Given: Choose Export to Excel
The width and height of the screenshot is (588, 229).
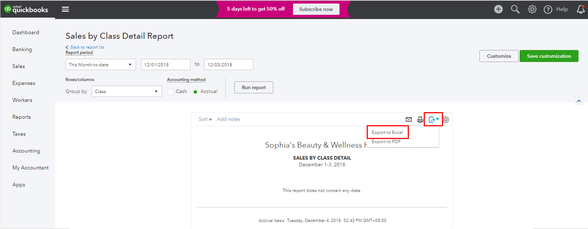Looking at the screenshot, I should 387,132.
